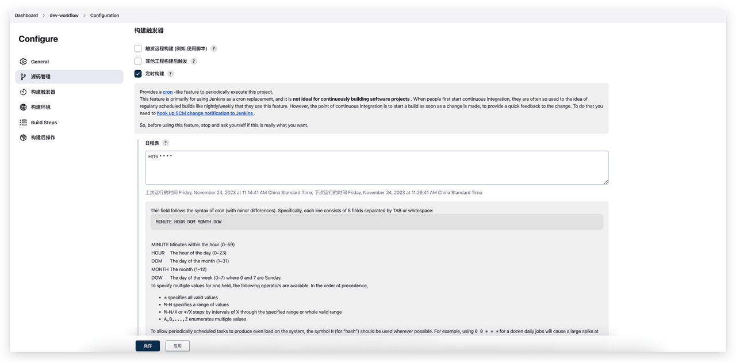Open help icon beside 其他工程构建后触发
The height and width of the screenshot is (362, 736).
point(194,61)
